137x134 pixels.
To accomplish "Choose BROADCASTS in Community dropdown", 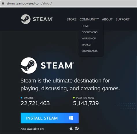I will pos(90,51).
